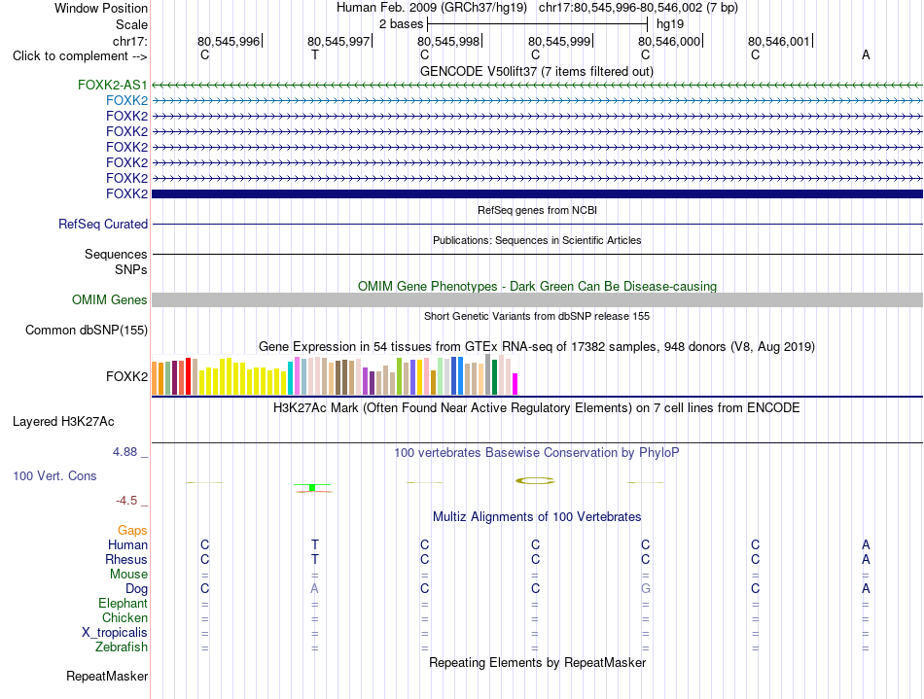Click the Elephant species label

click(124, 604)
